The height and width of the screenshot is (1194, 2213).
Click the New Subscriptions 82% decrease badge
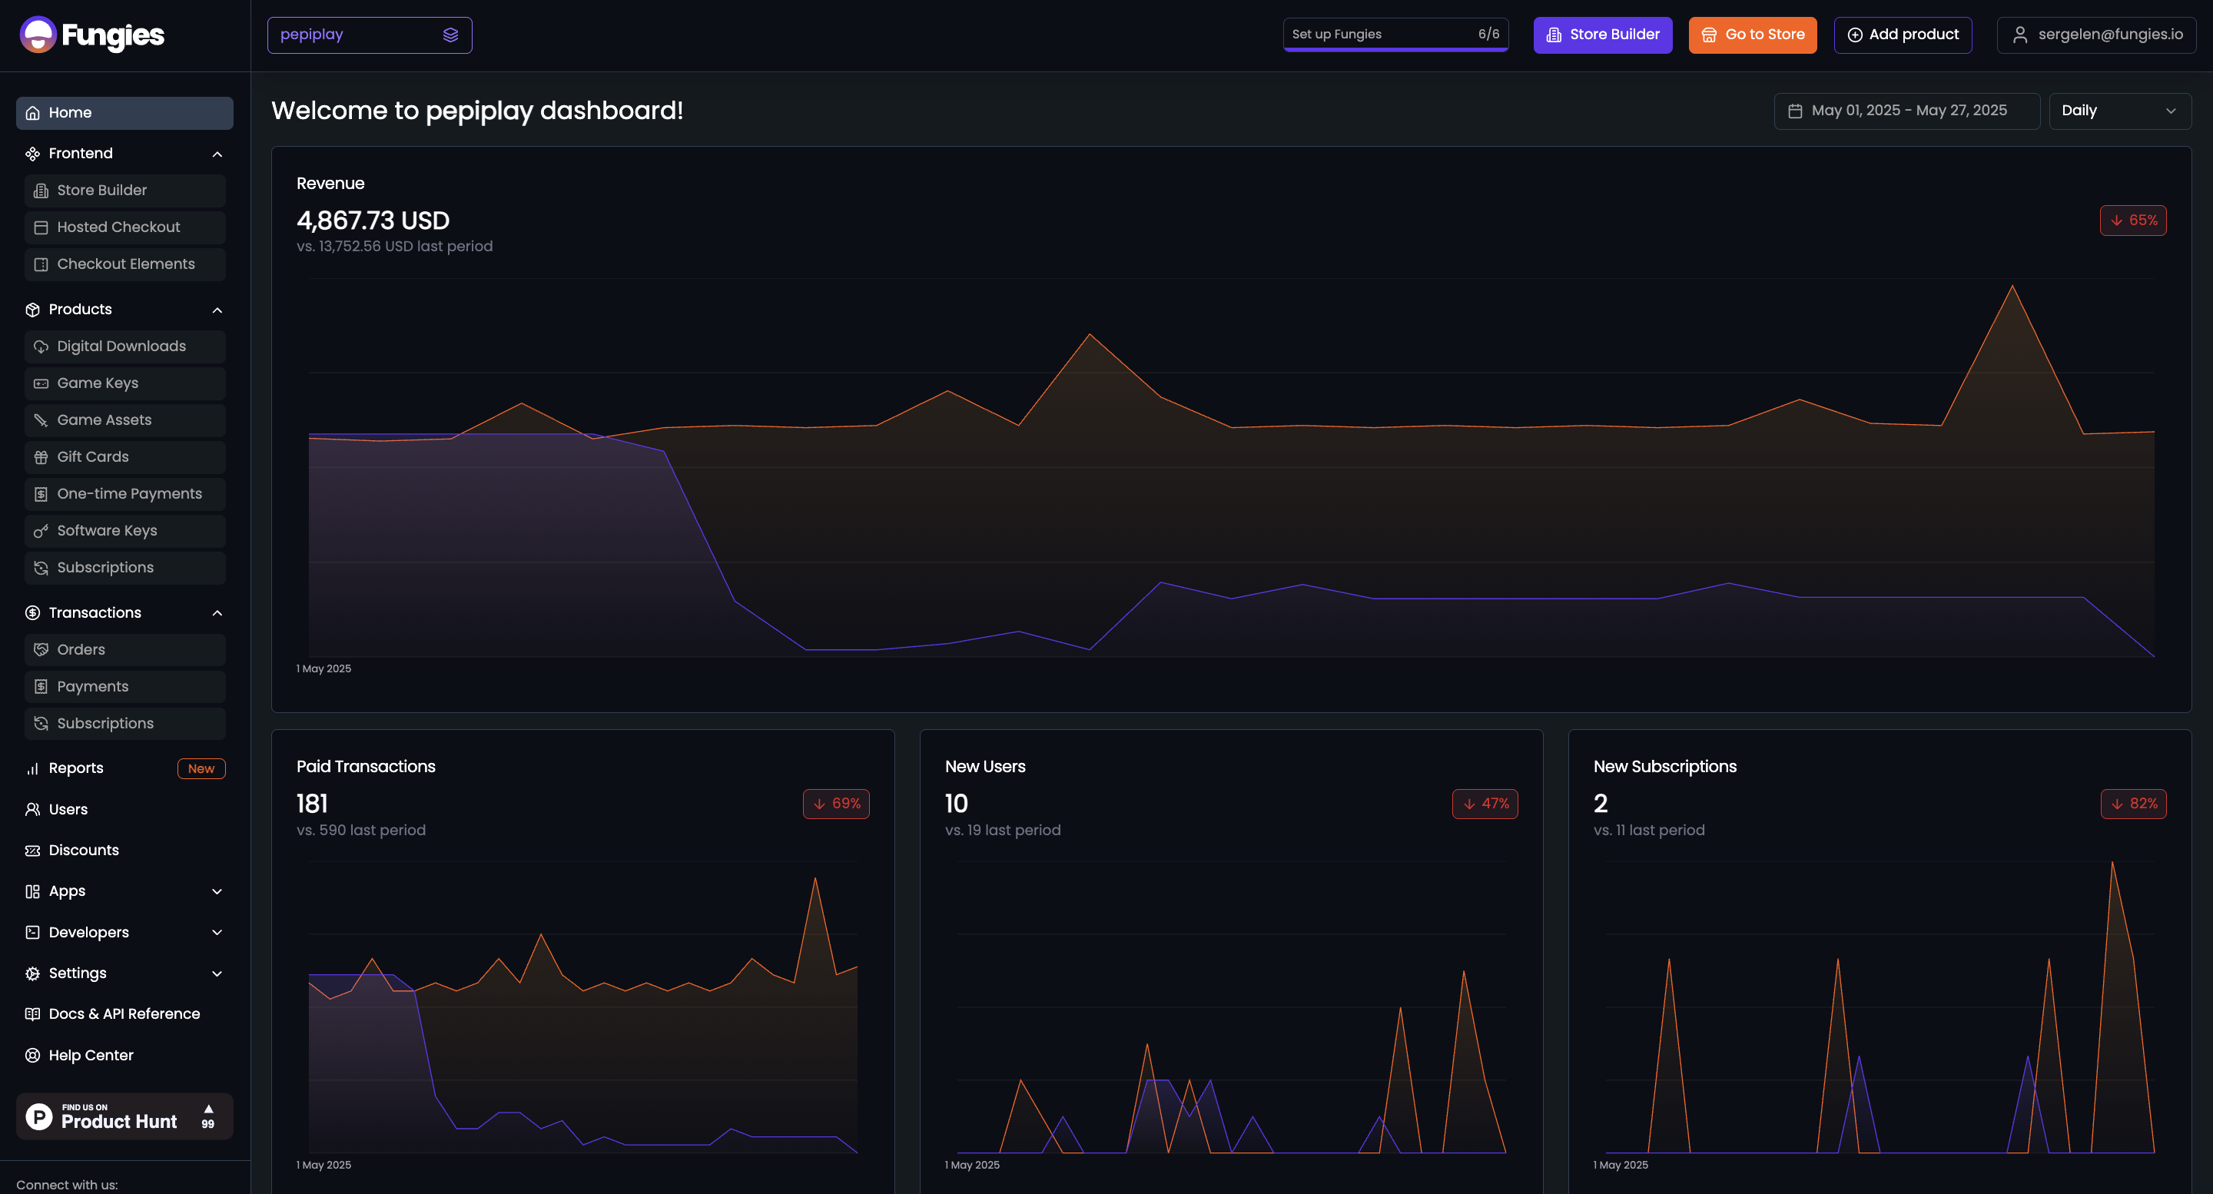2133,804
